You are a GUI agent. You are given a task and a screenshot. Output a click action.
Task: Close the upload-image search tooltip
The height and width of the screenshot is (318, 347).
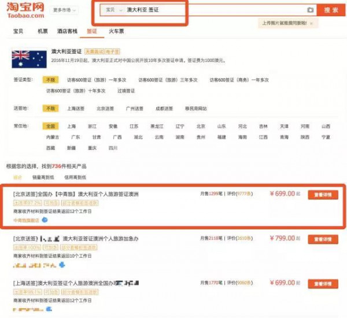(311, 23)
